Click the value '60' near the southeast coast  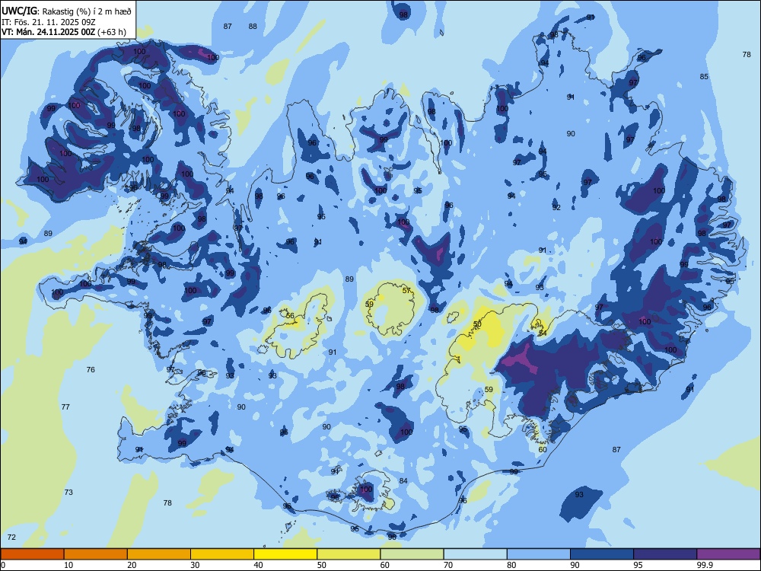(x=543, y=450)
